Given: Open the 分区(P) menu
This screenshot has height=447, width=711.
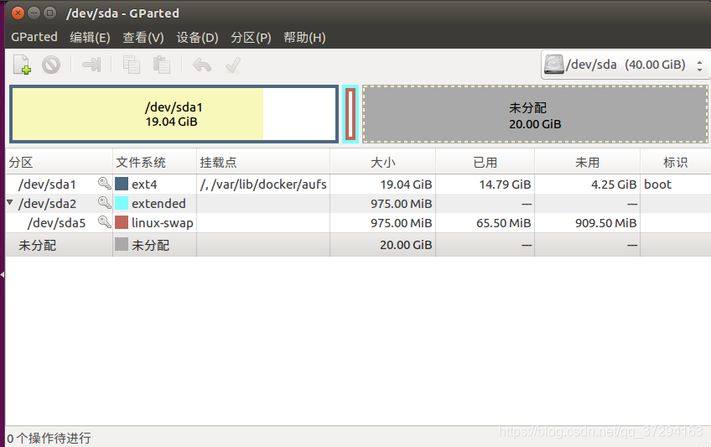Looking at the screenshot, I should pyautogui.click(x=251, y=37).
